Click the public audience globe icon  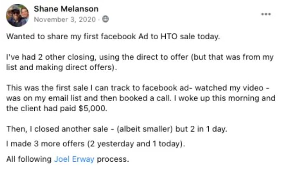(105, 19)
